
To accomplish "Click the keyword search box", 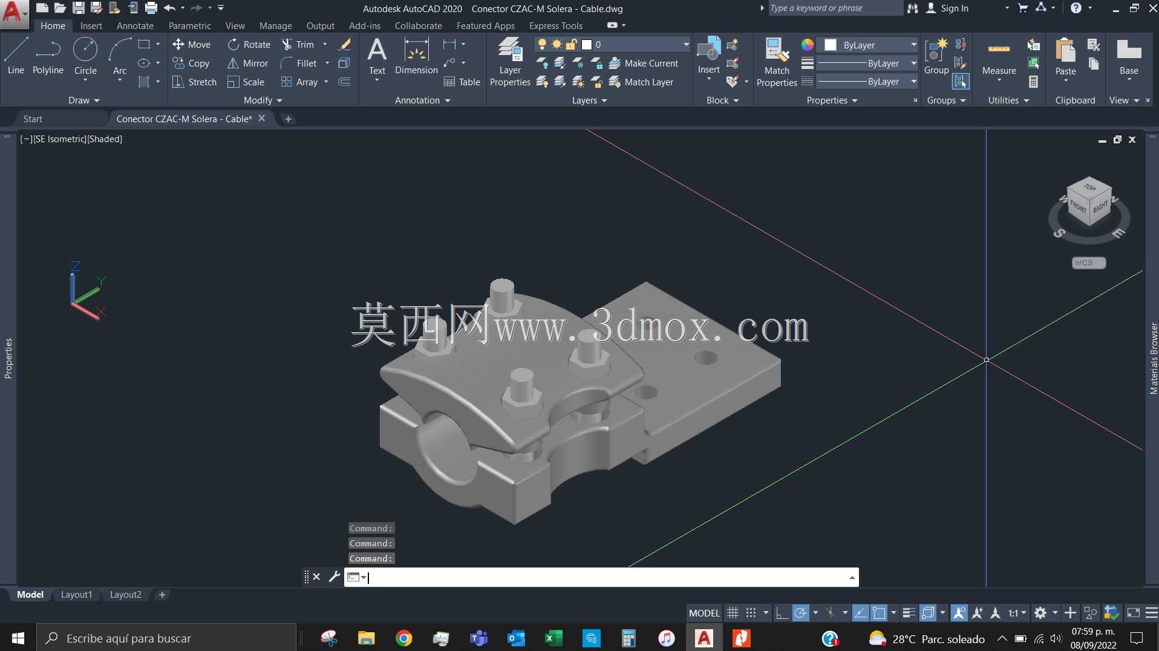I will 835,8.
